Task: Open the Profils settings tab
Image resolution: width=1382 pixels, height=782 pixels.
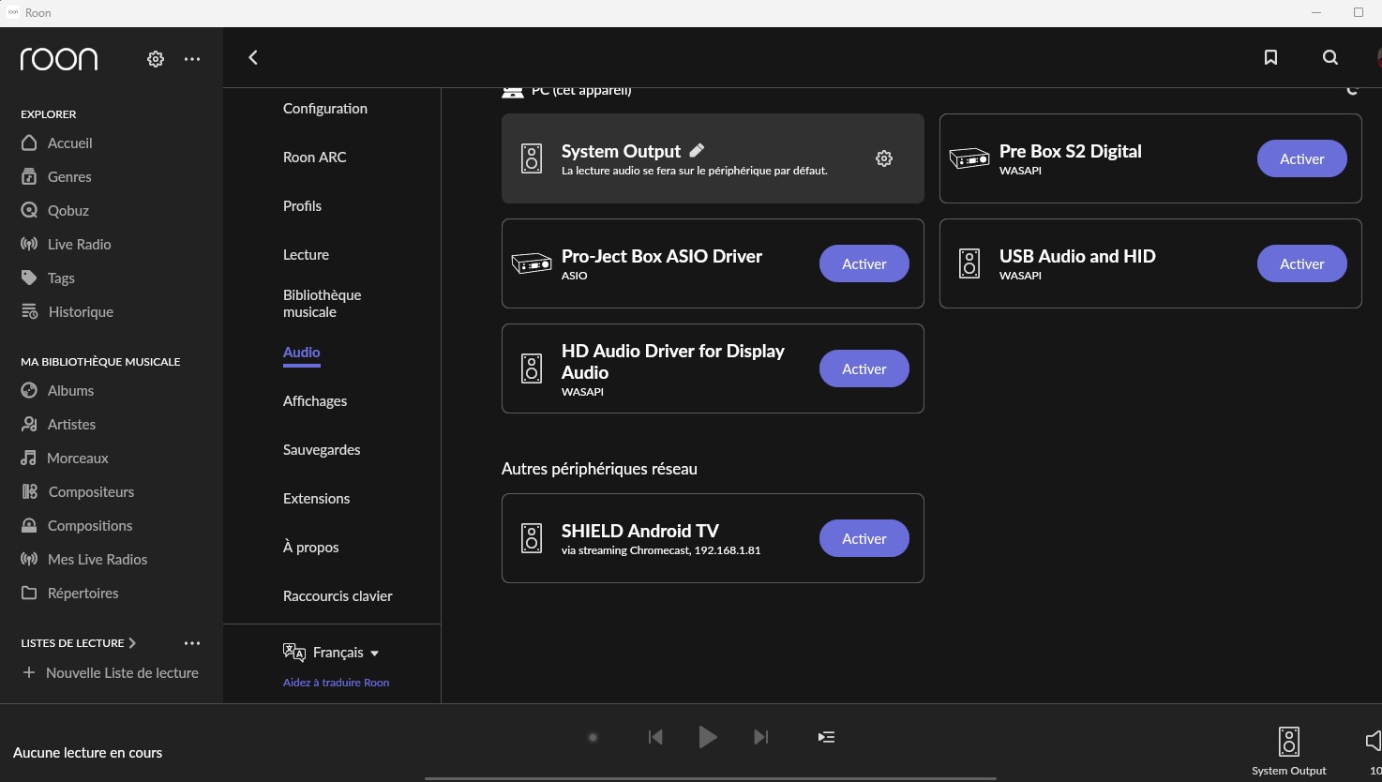Action: click(x=303, y=206)
